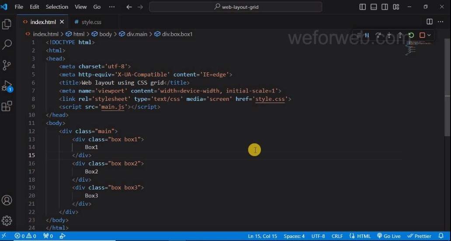The image size is (451, 241).
Task: Pause the debug session
Action: click(367, 35)
